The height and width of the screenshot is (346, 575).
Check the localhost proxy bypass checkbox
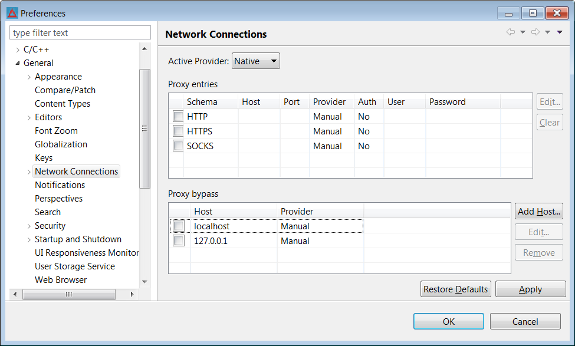click(x=179, y=226)
